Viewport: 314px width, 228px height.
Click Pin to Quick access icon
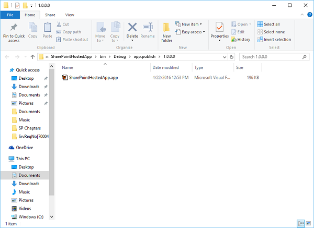pos(14,27)
